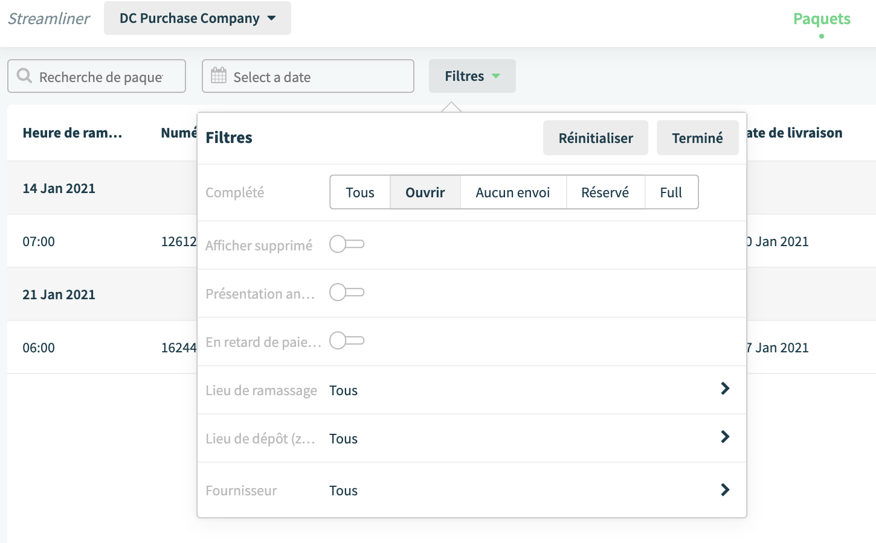Image resolution: width=876 pixels, height=543 pixels.
Task: Enable the Présentation an… switch
Action: tap(347, 293)
